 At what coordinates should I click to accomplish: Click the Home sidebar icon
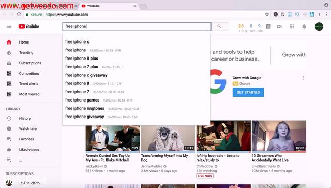[9, 42]
